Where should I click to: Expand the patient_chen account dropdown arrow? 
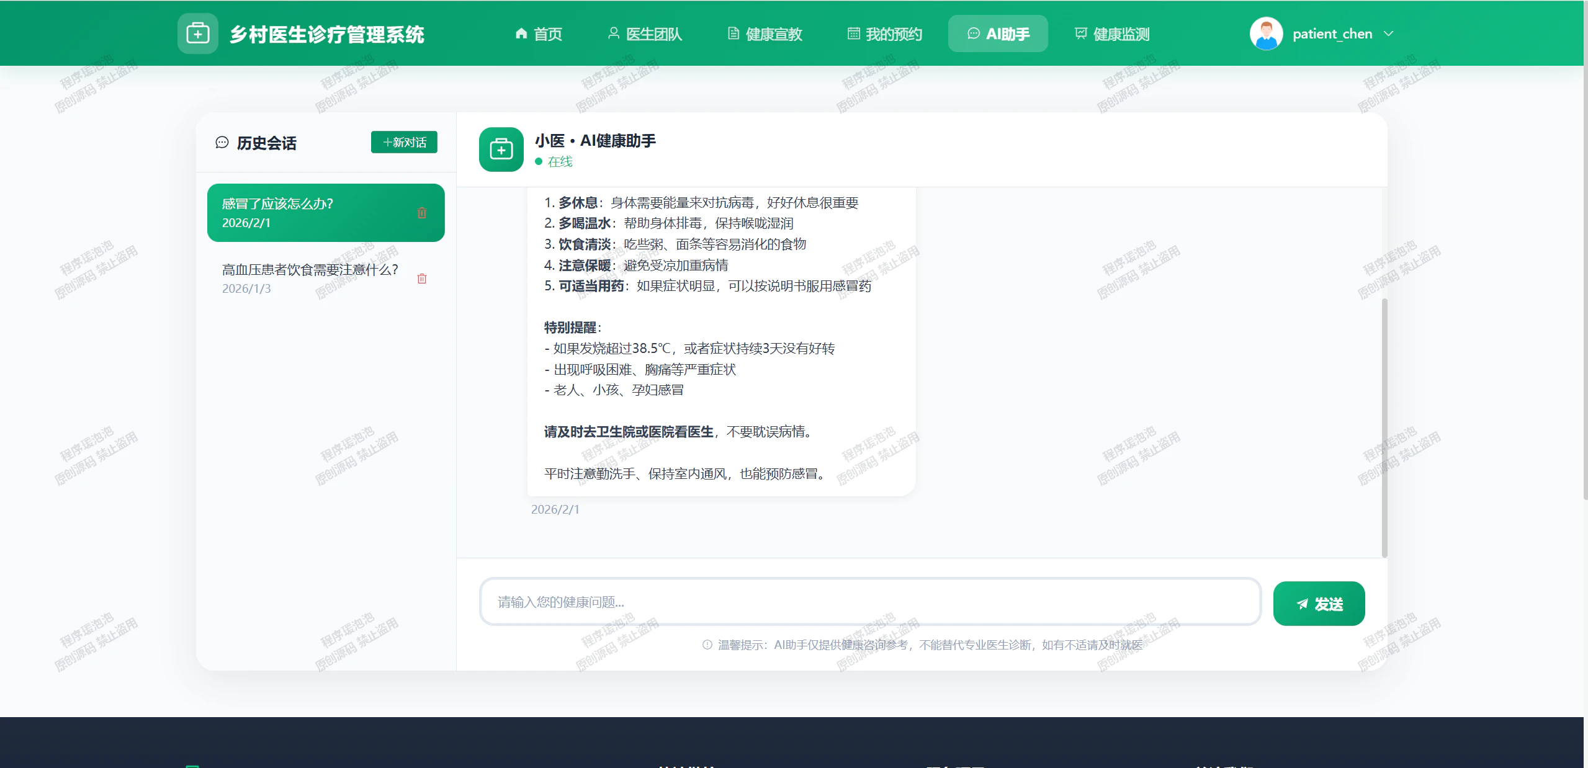tap(1389, 33)
